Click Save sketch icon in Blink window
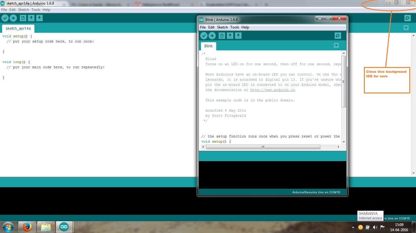 (238, 36)
